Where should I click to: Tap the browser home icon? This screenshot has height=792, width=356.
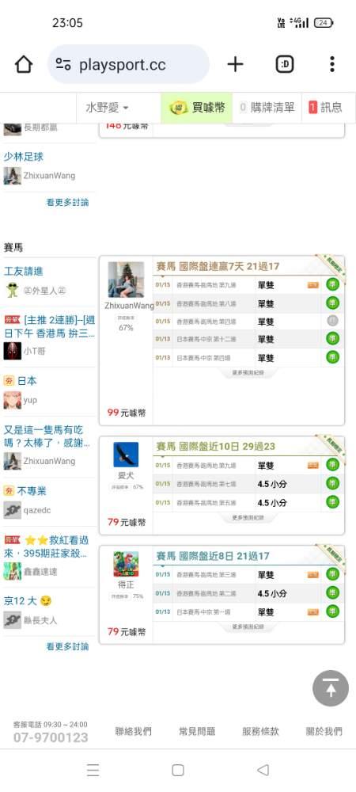click(24, 64)
